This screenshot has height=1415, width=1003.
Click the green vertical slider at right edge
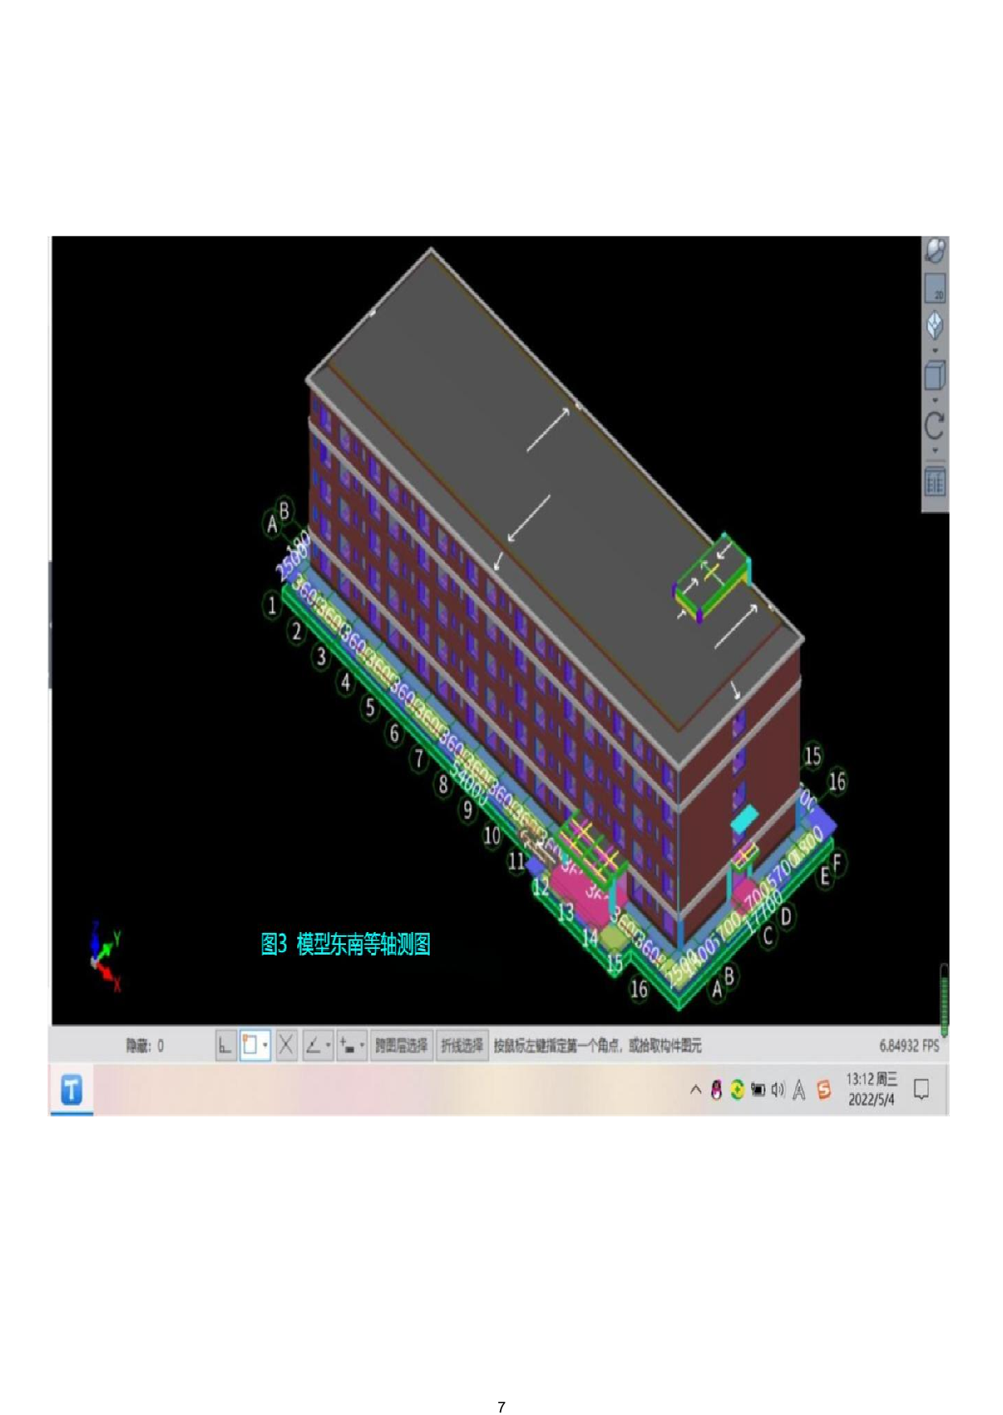pos(944,998)
